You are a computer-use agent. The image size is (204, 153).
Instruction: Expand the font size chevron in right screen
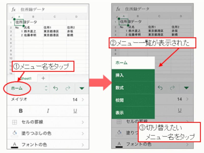click(187, 99)
